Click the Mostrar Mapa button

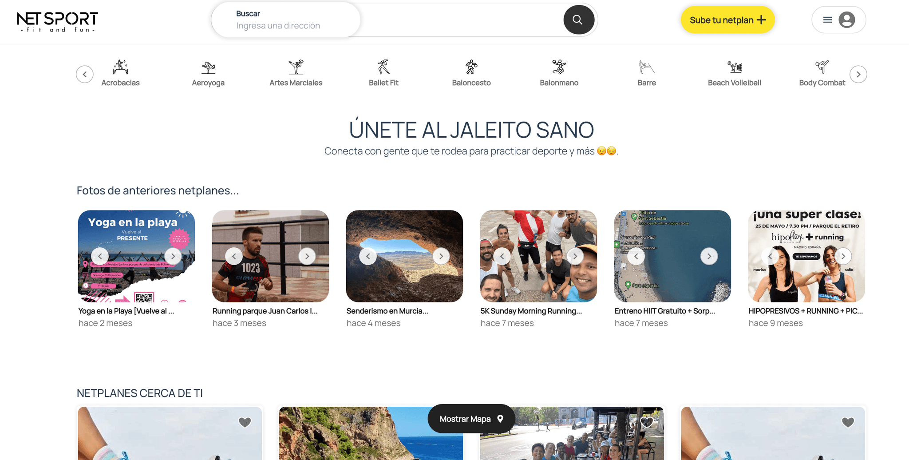(471, 419)
